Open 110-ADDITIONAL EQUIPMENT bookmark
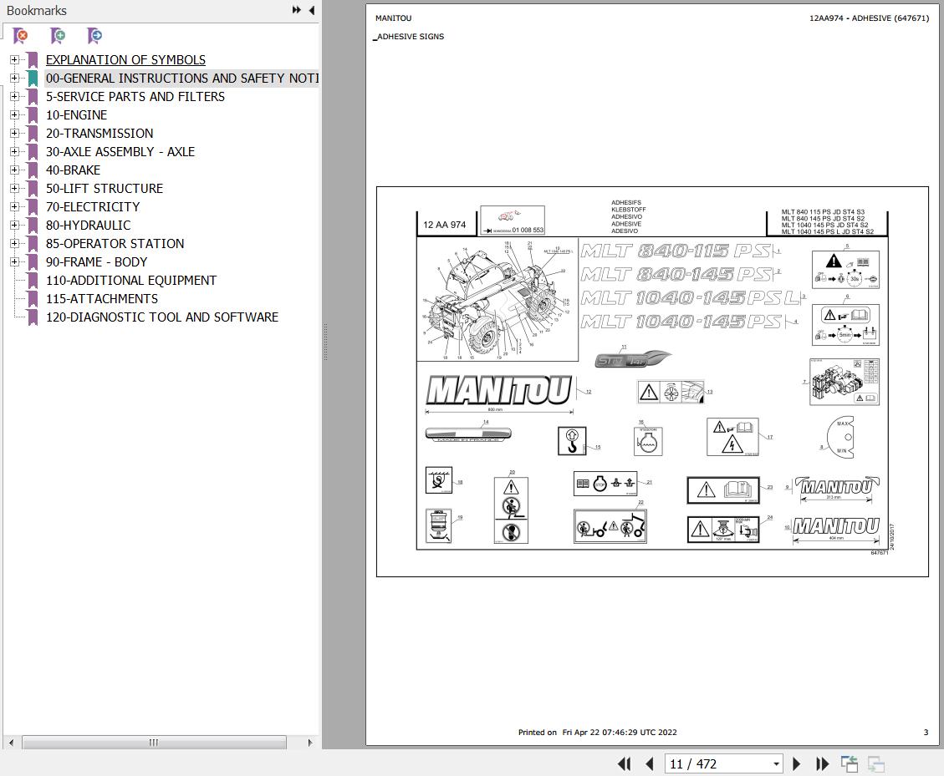Image resolution: width=944 pixels, height=776 pixels. point(131,281)
